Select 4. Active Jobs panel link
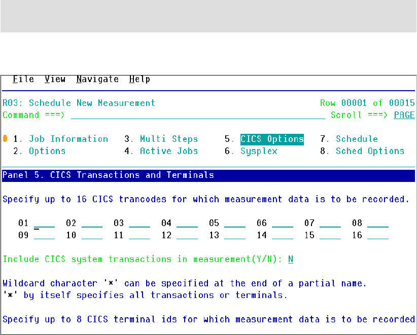417x335 pixels. coord(161,151)
